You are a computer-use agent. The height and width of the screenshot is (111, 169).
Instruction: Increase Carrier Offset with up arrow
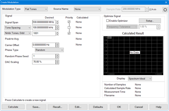(57, 44)
